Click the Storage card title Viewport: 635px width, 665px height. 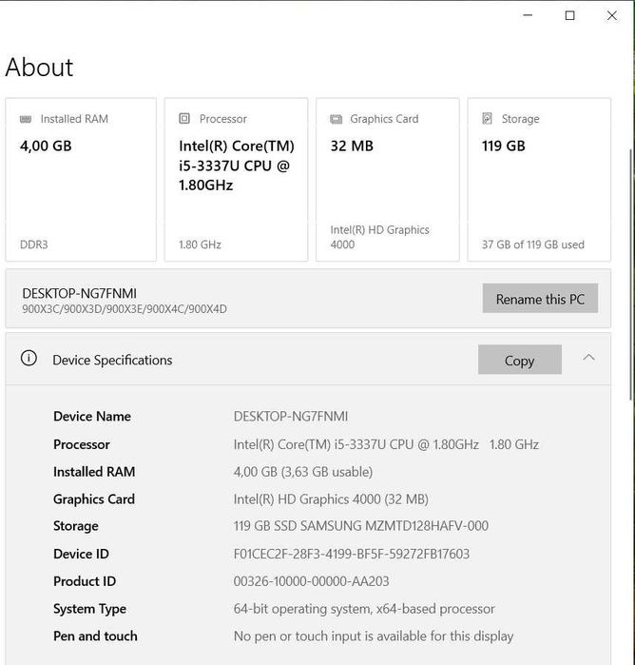point(521,119)
